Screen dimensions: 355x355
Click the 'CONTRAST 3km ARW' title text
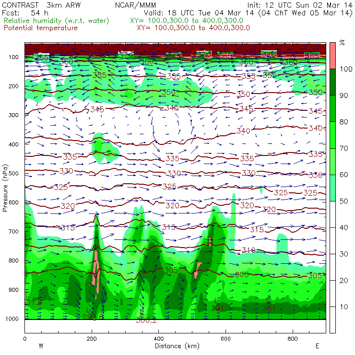(x=41, y=5)
